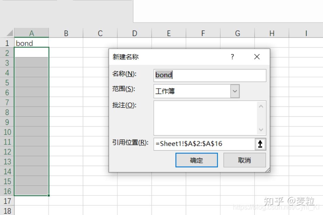Select cell A1 containing bond
The width and height of the screenshot is (323, 215).
[x=32, y=43]
